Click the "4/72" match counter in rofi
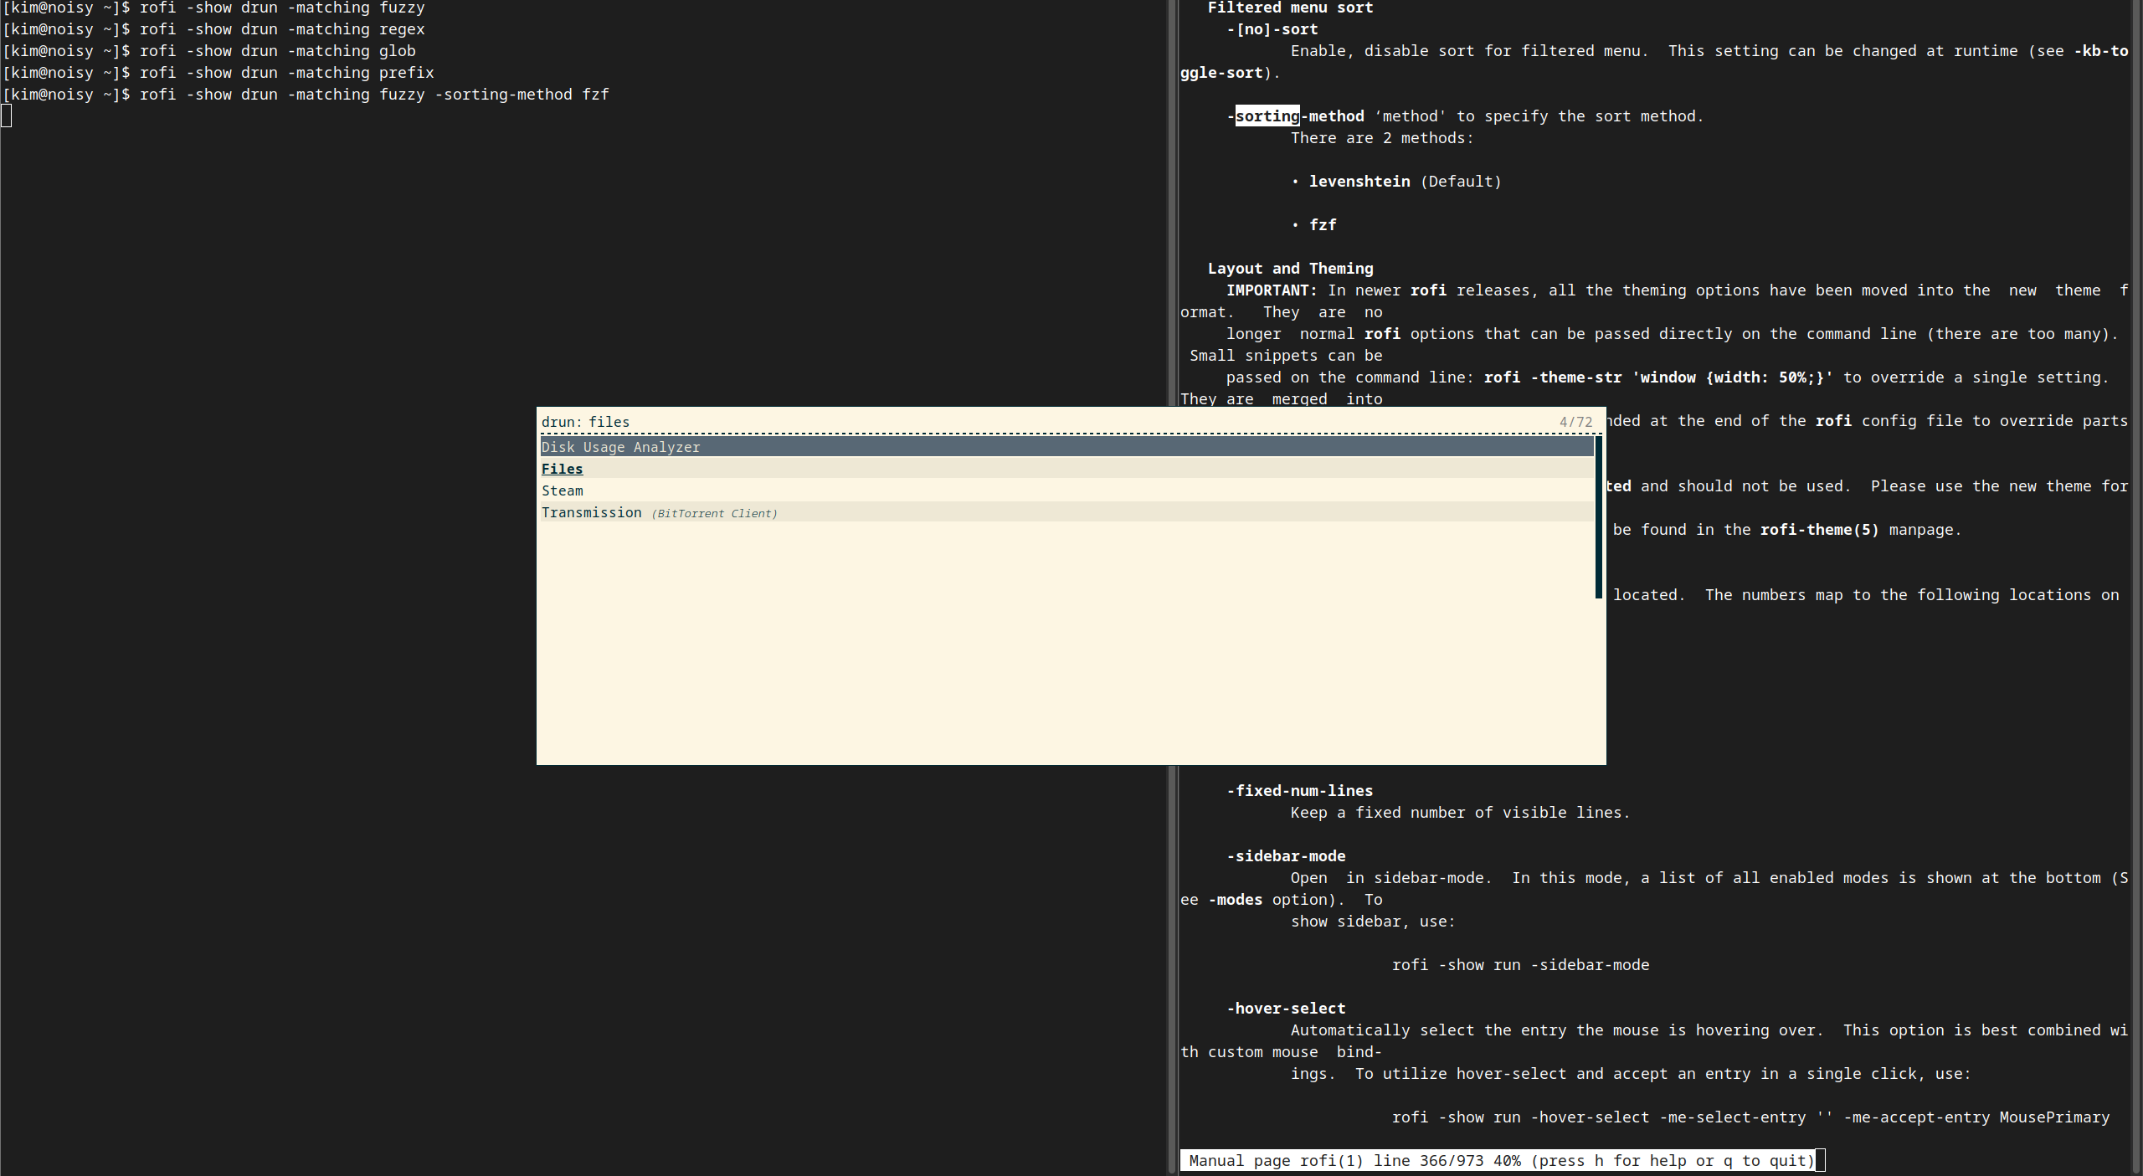This screenshot has height=1176, width=2143. point(1575,422)
